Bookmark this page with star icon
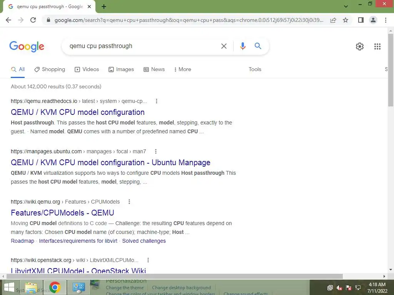The height and width of the screenshot is (295, 394). coord(346,20)
